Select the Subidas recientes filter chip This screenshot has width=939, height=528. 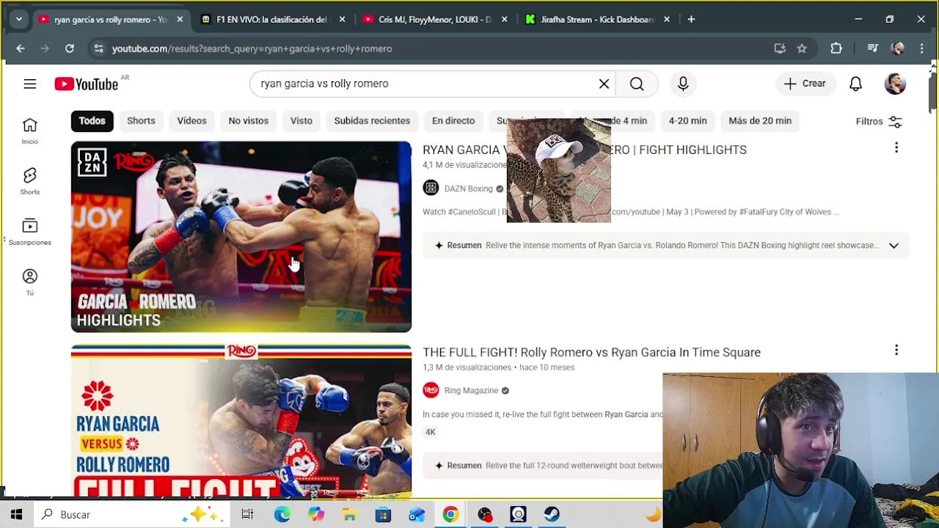tap(372, 120)
